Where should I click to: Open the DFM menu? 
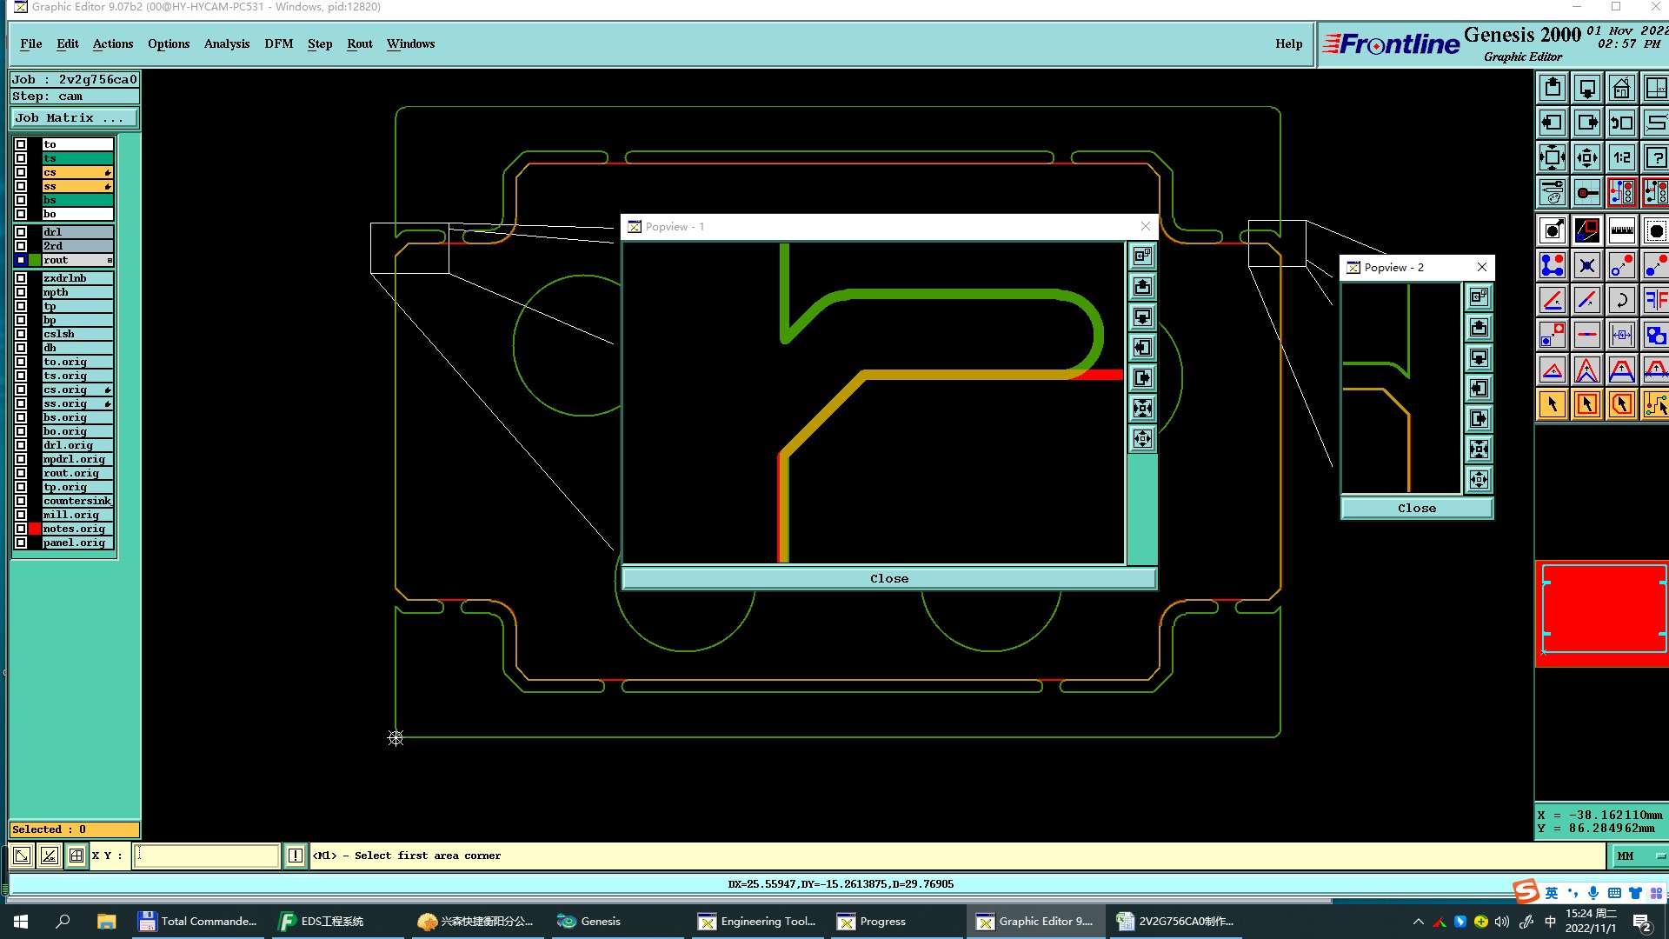pyautogui.click(x=278, y=43)
